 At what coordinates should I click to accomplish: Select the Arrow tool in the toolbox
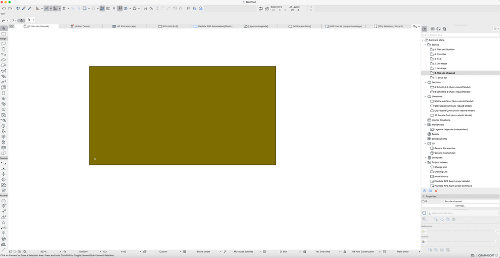coord(4,29)
